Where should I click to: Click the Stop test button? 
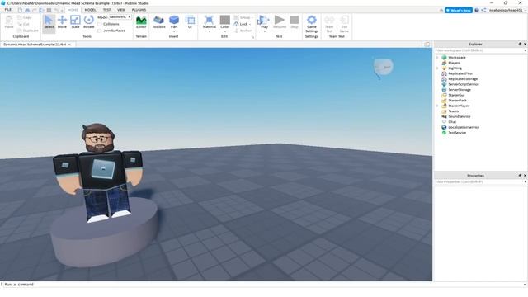point(295,22)
